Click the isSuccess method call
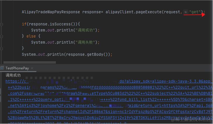The width and height of the screenshot is (213, 124). pos(60,24)
